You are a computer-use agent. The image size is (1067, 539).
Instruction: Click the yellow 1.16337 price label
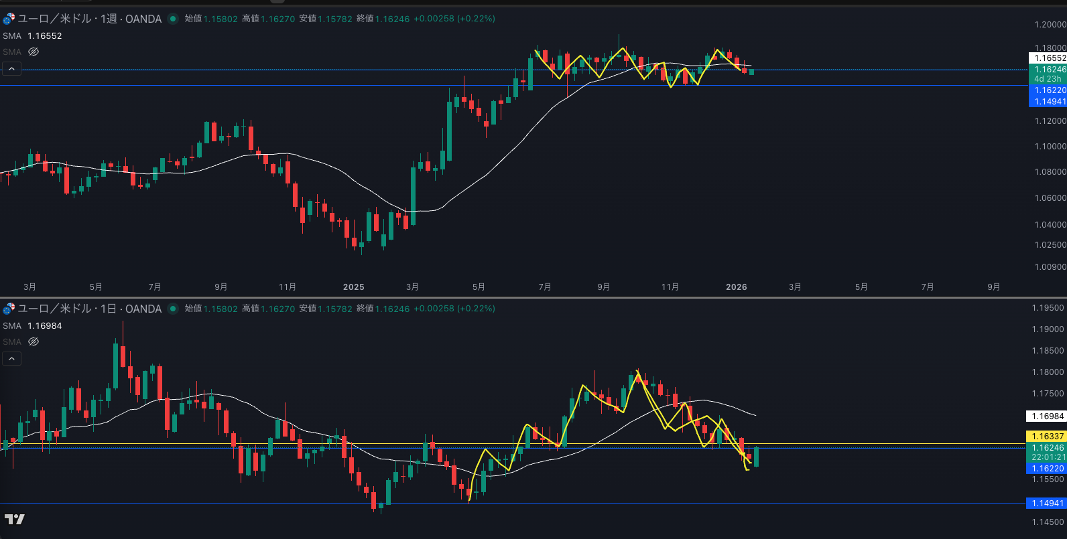click(x=1047, y=436)
